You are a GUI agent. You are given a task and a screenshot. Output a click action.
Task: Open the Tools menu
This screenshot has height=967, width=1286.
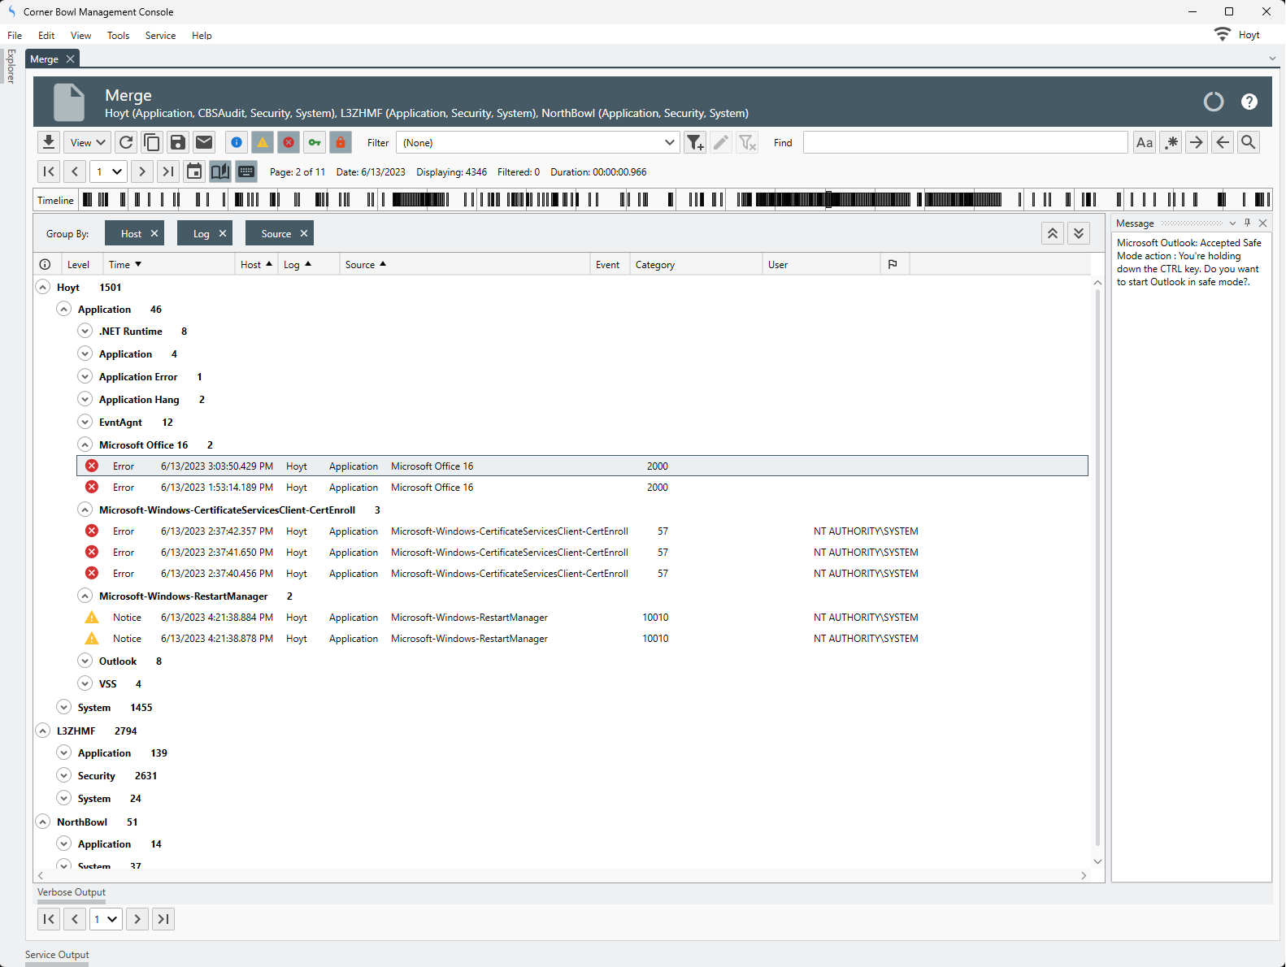pyautogui.click(x=118, y=36)
